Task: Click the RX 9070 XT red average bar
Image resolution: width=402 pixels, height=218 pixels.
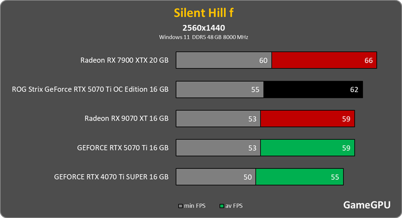Action: click(x=307, y=118)
